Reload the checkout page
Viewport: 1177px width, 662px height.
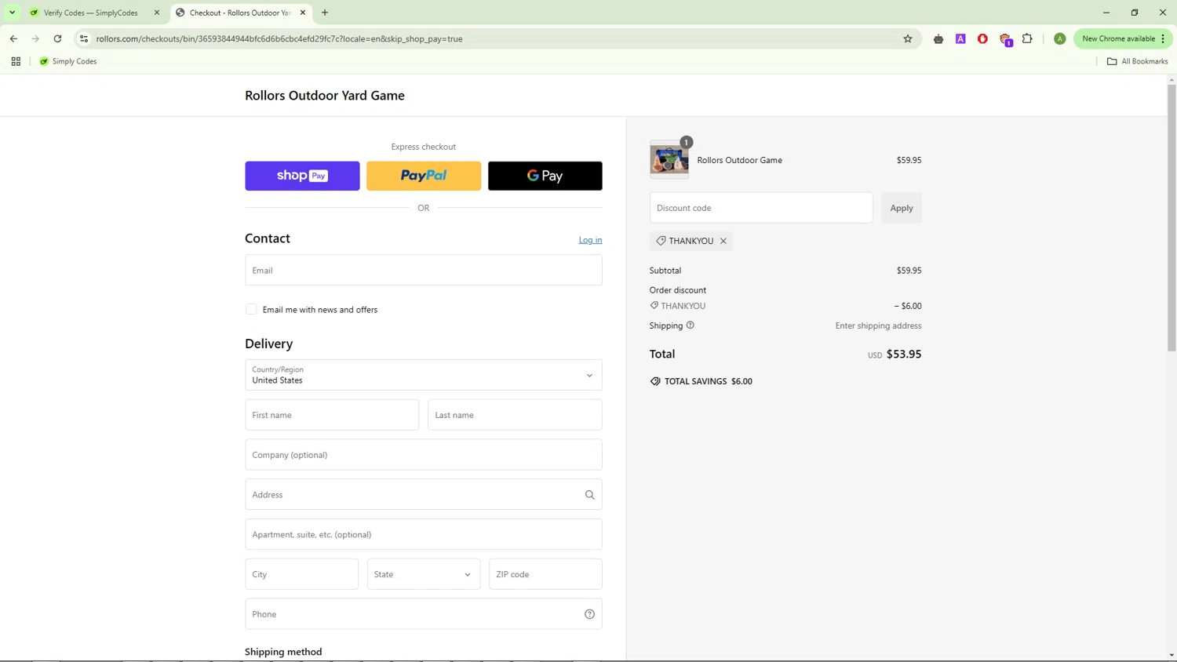tap(57, 38)
